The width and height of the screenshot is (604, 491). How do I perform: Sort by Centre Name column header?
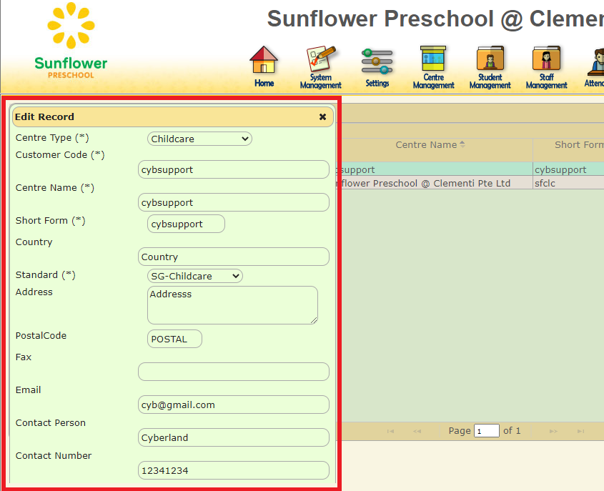coord(430,145)
